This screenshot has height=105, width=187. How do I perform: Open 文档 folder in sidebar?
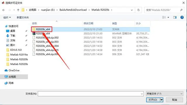pyautogui.click(x=11, y=41)
